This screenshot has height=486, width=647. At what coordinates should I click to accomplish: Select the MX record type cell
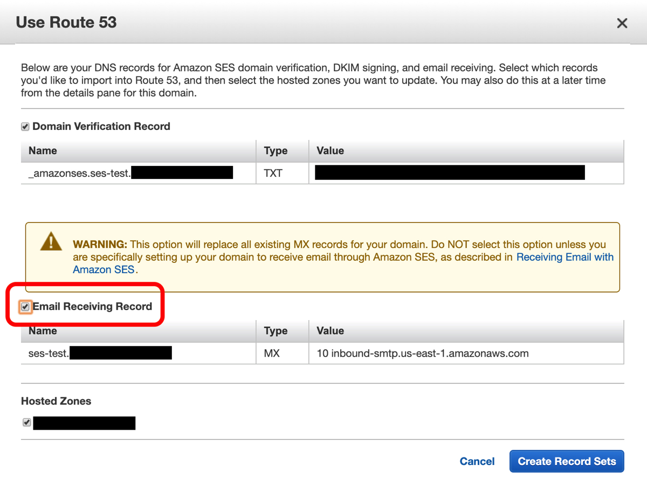click(272, 354)
